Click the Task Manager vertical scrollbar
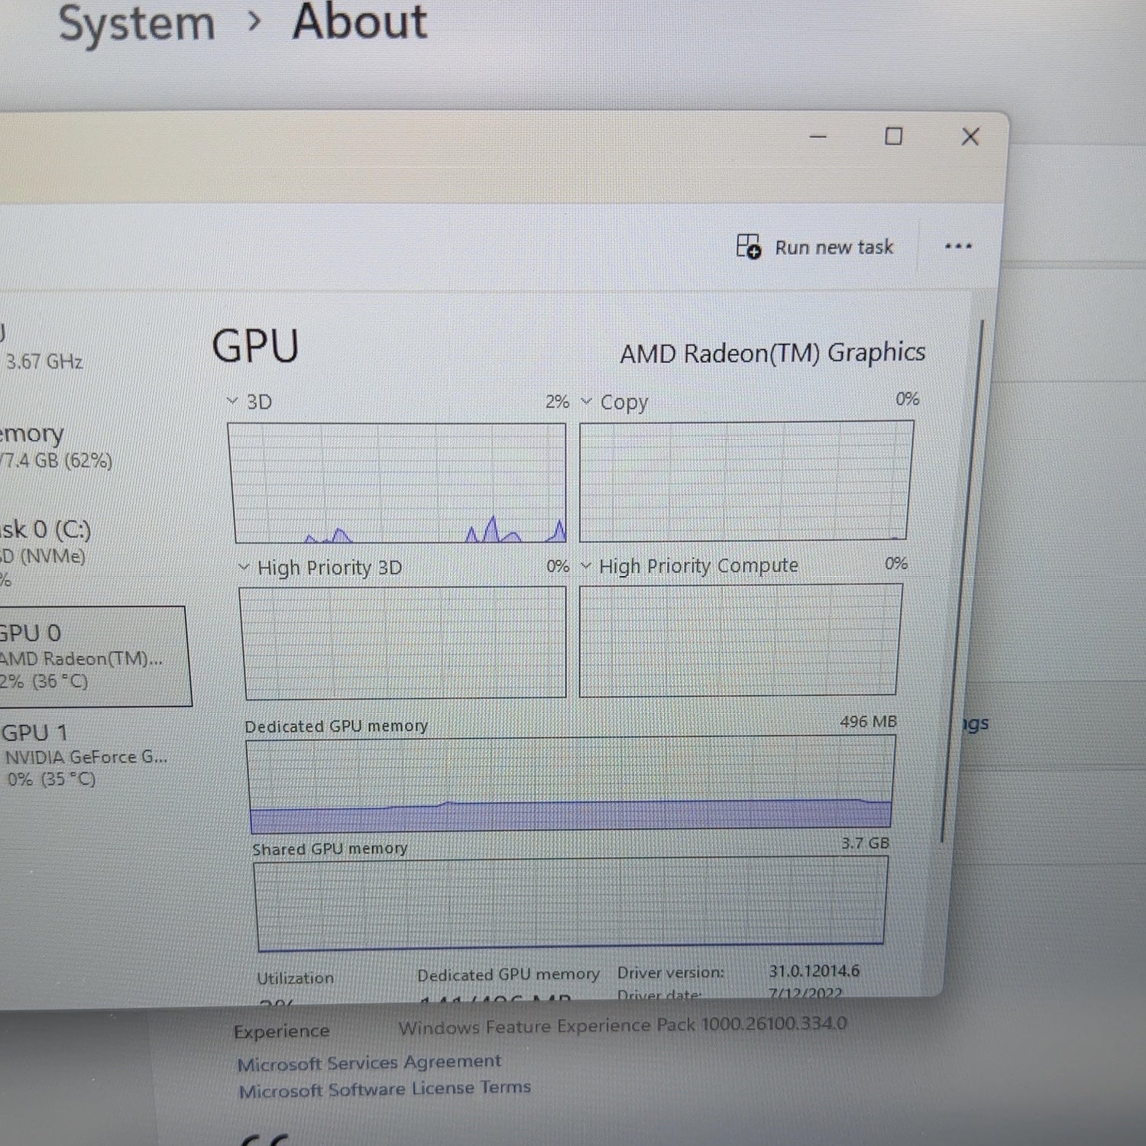1146x1146 pixels. click(x=963, y=581)
